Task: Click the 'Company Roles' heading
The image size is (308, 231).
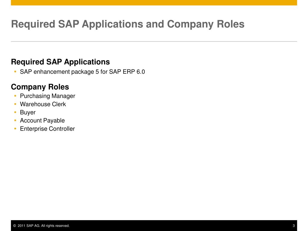Action: (40, 87)
